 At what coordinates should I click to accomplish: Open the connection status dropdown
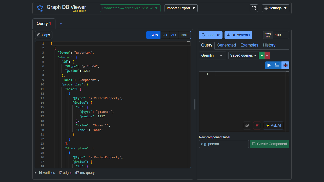tap(130, 8)
